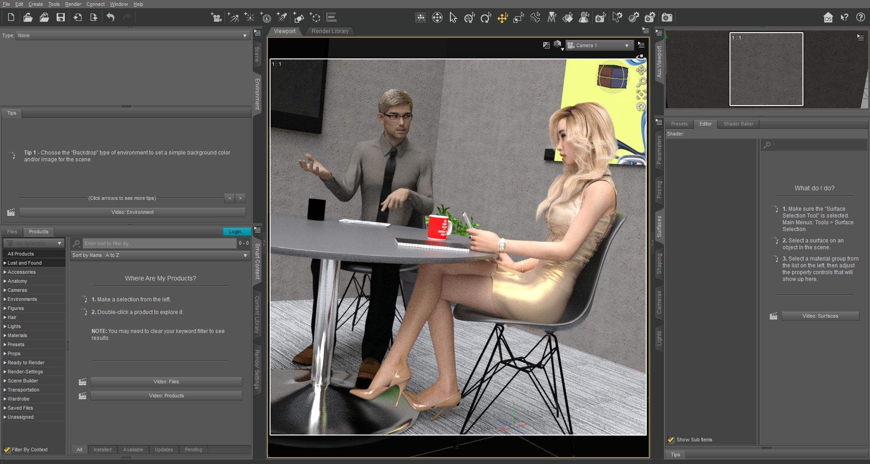Expand the Environments category in product tree
Image resolution: width=870 pixels, height=464 pixels.
(5, 299)
